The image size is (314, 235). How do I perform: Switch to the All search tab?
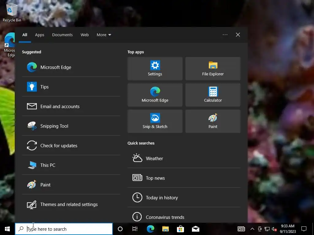tap(25, 35)
